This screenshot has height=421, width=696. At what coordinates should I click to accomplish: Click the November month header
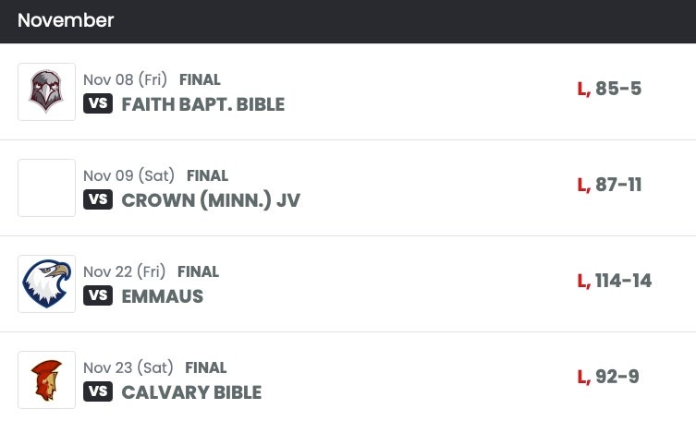click(66, 20)
